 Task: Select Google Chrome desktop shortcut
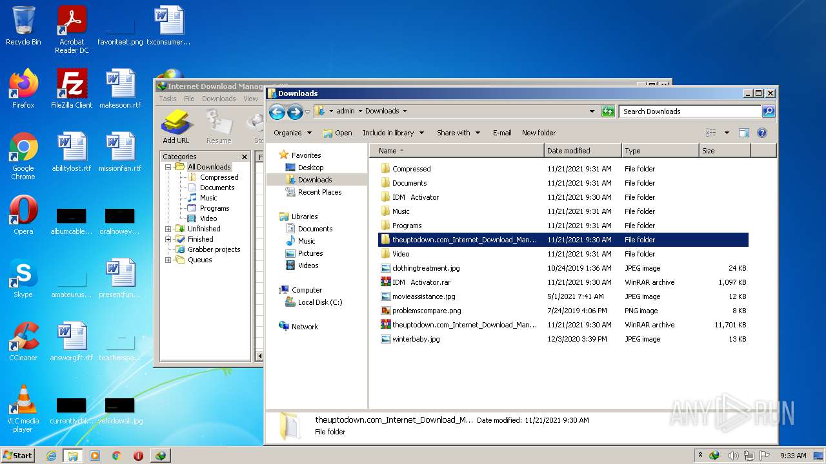[x=23, y=156]
